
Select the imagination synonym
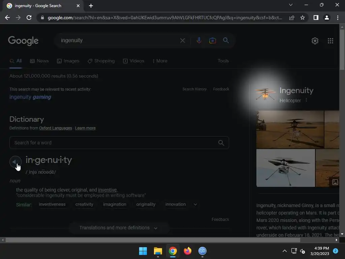coord(115,204)
